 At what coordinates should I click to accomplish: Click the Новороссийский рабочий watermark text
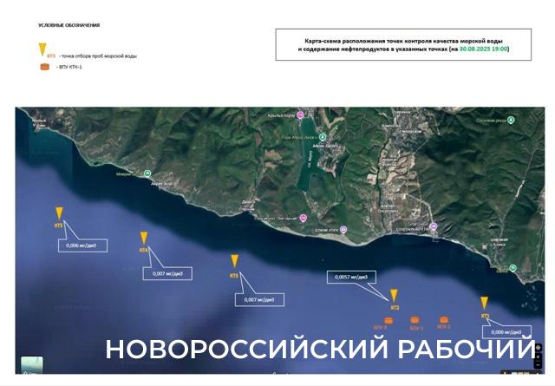point(320,349)
